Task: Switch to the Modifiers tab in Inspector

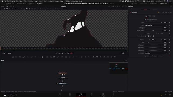Action: tap(155, 9)
